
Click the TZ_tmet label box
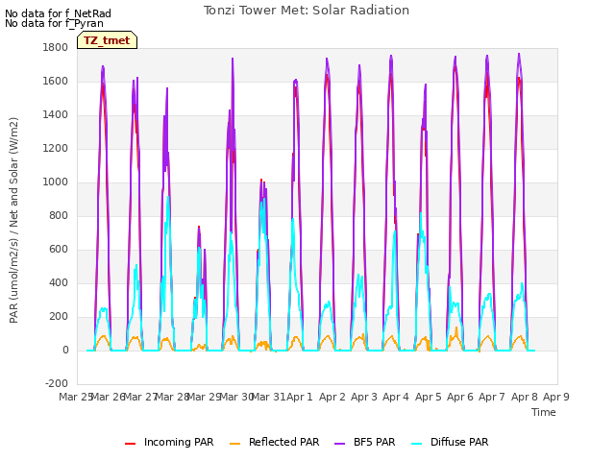[107, 40]
